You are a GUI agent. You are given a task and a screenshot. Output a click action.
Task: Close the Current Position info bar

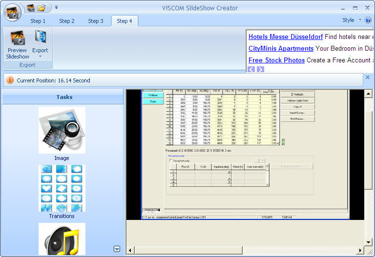(368, 78)
